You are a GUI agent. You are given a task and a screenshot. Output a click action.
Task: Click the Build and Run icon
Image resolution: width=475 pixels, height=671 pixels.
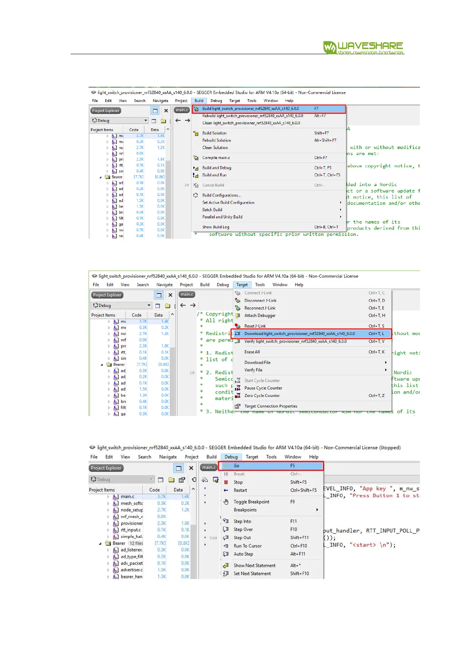point(196,175)
